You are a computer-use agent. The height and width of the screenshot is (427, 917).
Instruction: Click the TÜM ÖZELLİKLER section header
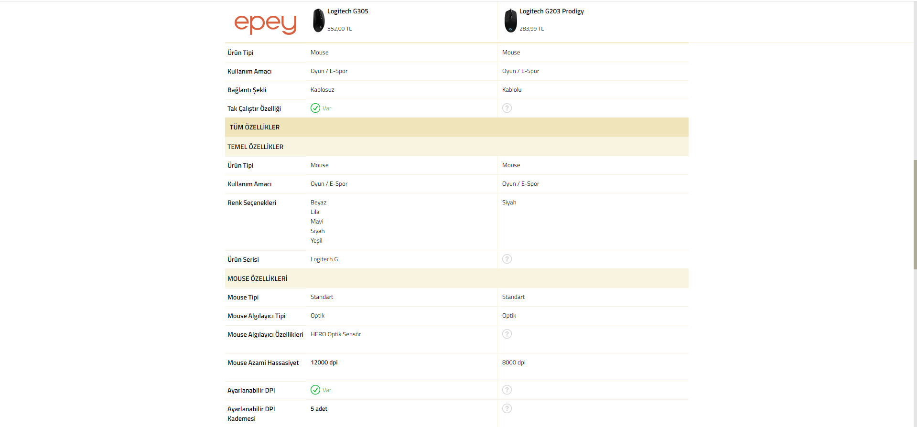pos(457,127)
